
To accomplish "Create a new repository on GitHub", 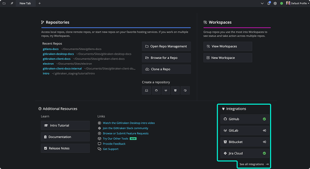I will coord(156,90).
